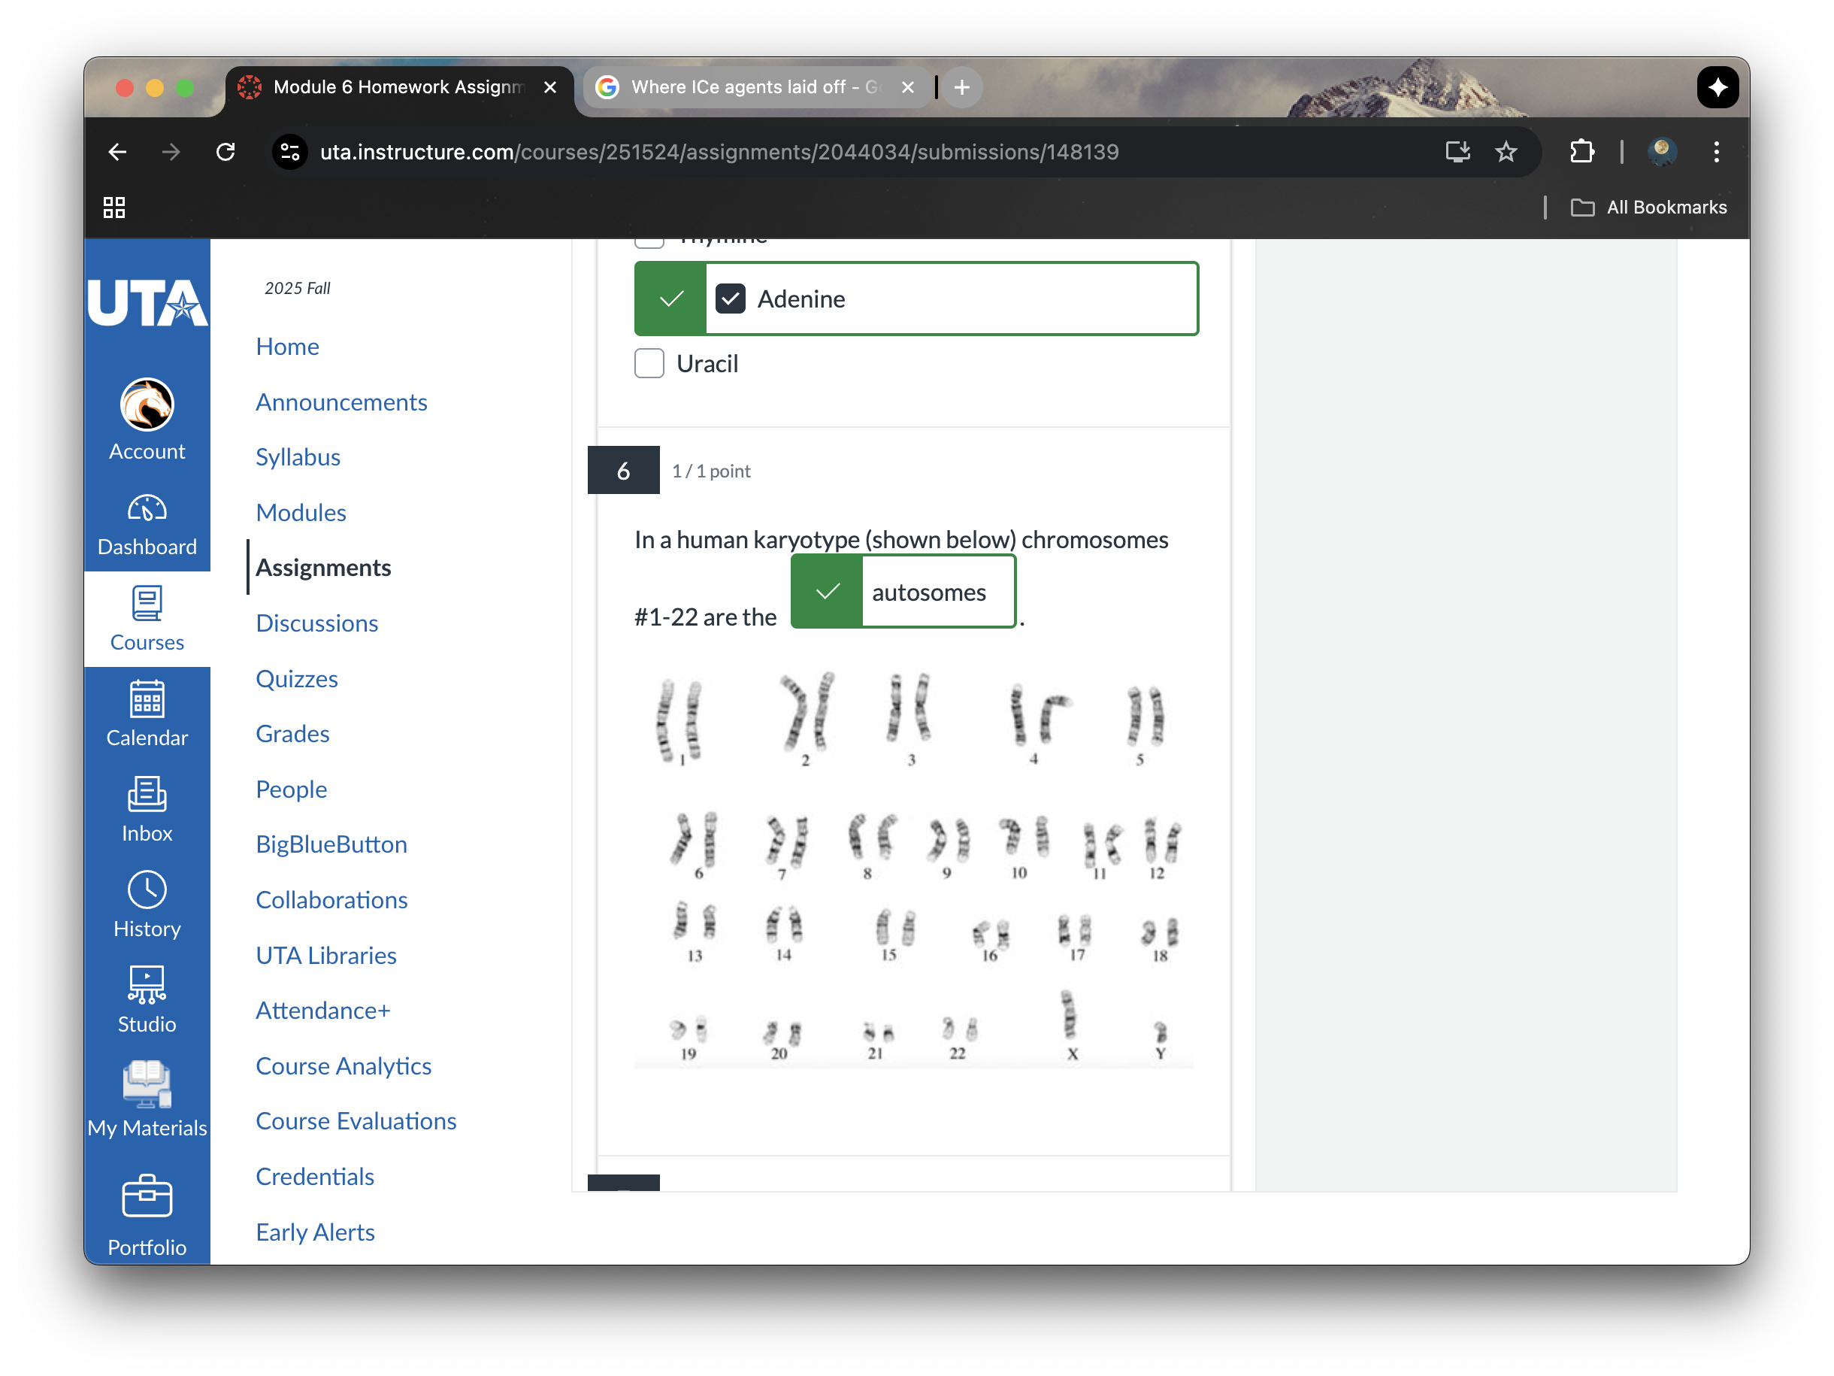Uncheck the Adenine checkbox
Image resolution: width=1834 pixels, height=1376 pixels.
point(731,299)
